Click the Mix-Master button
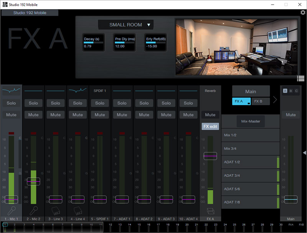This screenshot has height=233, width=307. point(251,121)
